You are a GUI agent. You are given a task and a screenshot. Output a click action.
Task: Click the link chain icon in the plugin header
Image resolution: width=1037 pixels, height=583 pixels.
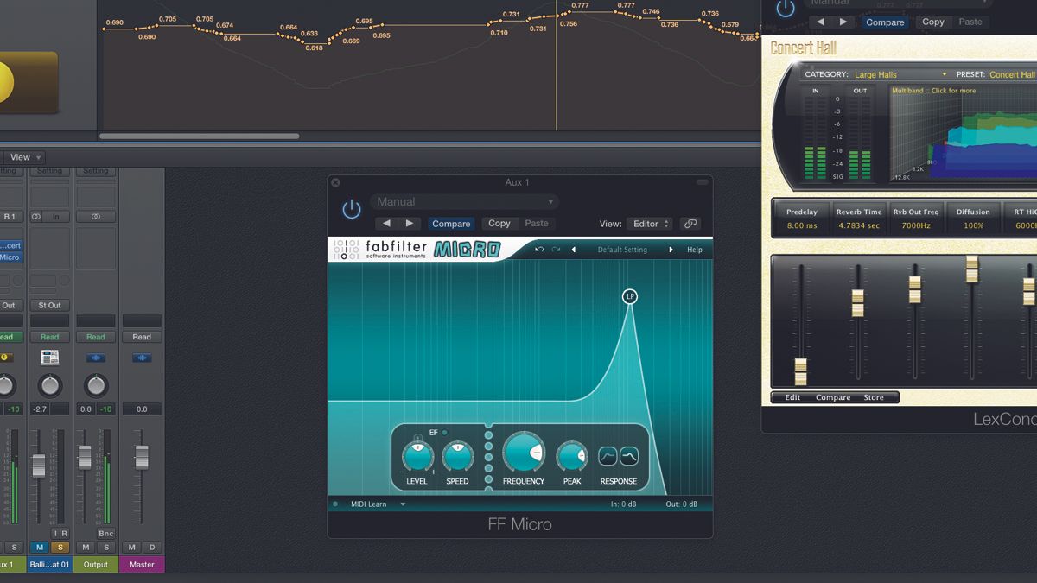[x=690, y=223]
